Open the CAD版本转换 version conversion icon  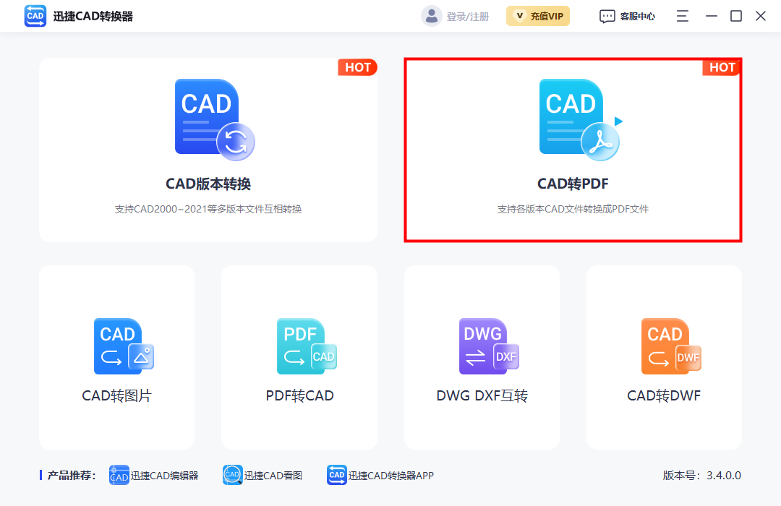click(x=215, y=119)
